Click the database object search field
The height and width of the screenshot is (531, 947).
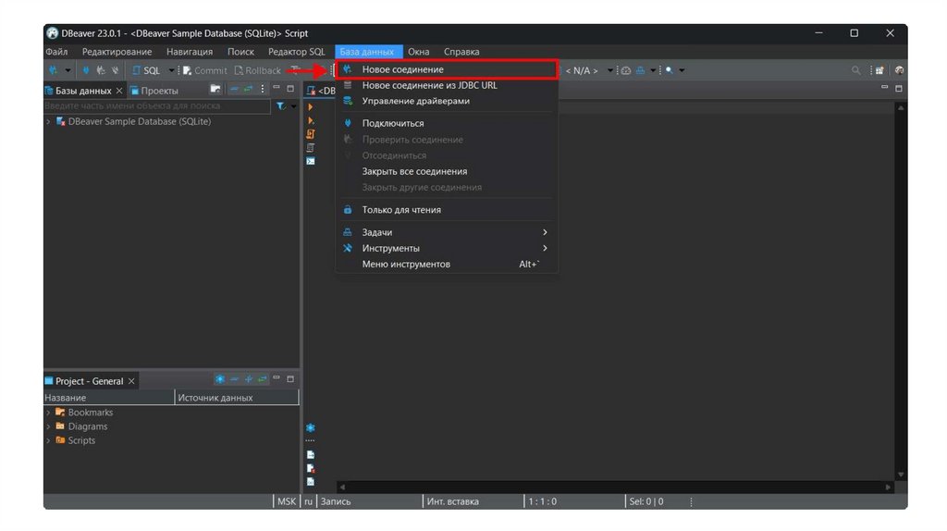click(x=157, y=106)
